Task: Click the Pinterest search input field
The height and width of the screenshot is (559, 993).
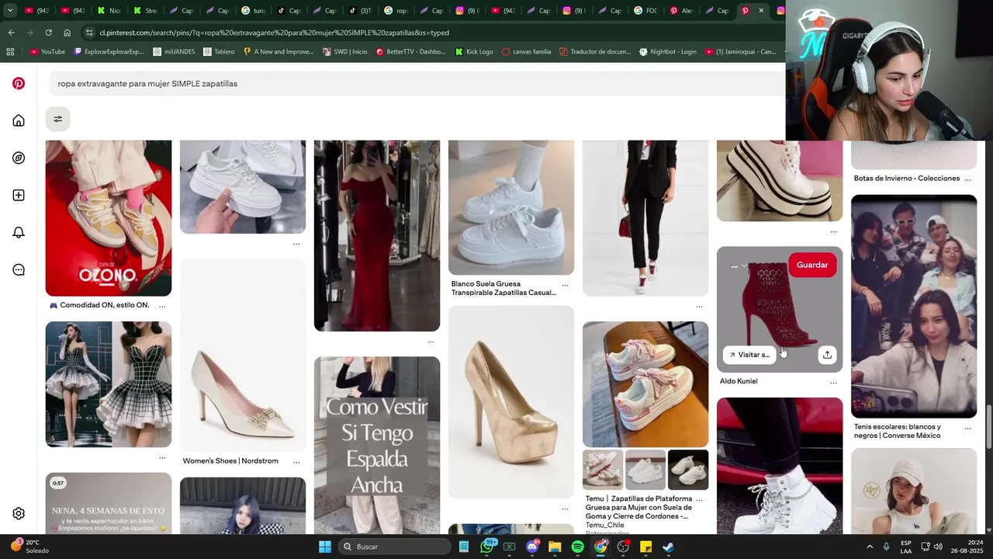Action: (419, 83)
